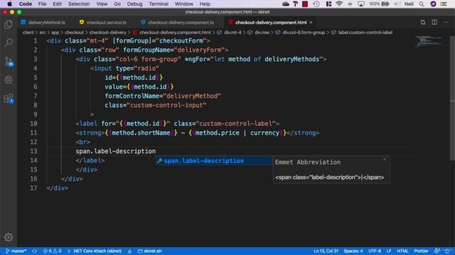Click the 'checkout-delivery' folder breadcrumb
This screenshot has height=255, width=455.
107,33
